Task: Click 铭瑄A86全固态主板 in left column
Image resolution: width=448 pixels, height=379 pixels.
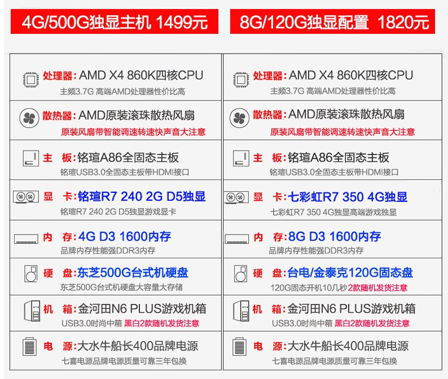Action: (x=128, y=157)
